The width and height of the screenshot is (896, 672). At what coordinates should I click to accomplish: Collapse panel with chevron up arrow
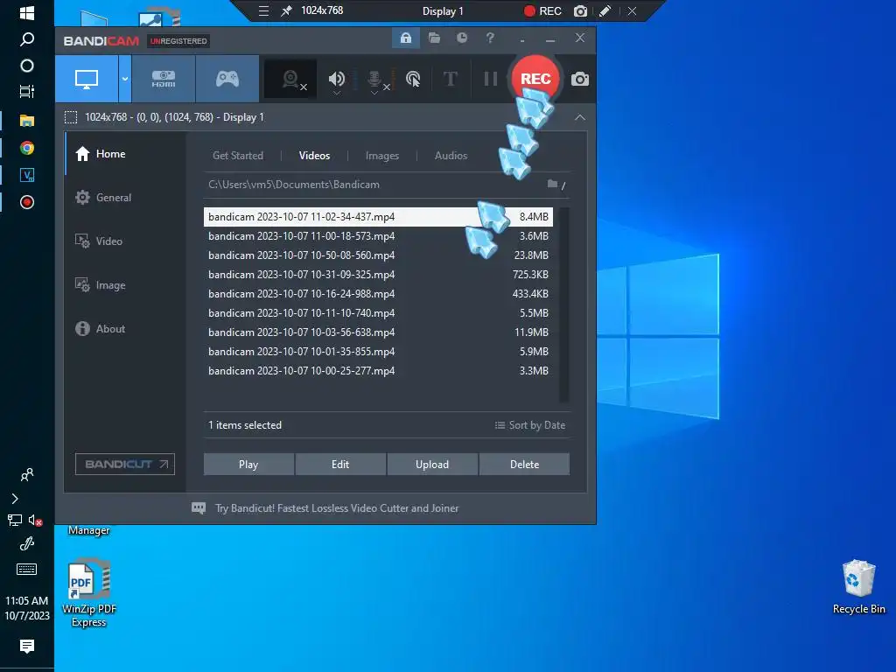pos(580,117)
